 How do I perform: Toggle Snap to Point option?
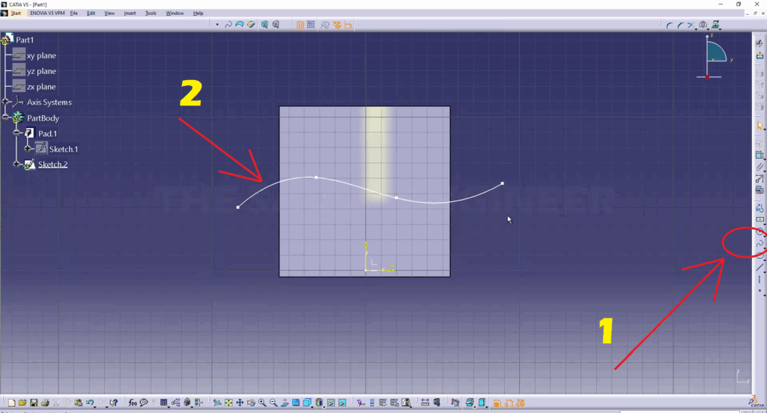[x=310, y=25]
